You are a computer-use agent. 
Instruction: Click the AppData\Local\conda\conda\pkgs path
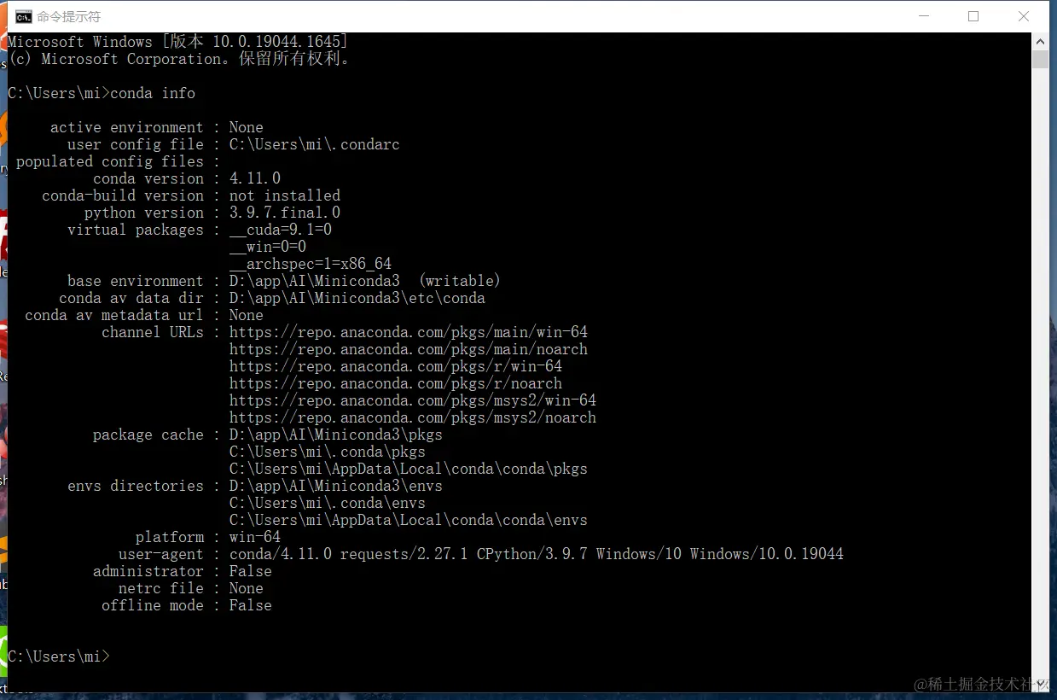pyautogui.click(x=409, y=469)
